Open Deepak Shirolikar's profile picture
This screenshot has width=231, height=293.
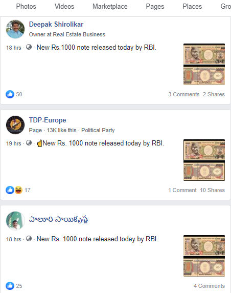point(15,29)
